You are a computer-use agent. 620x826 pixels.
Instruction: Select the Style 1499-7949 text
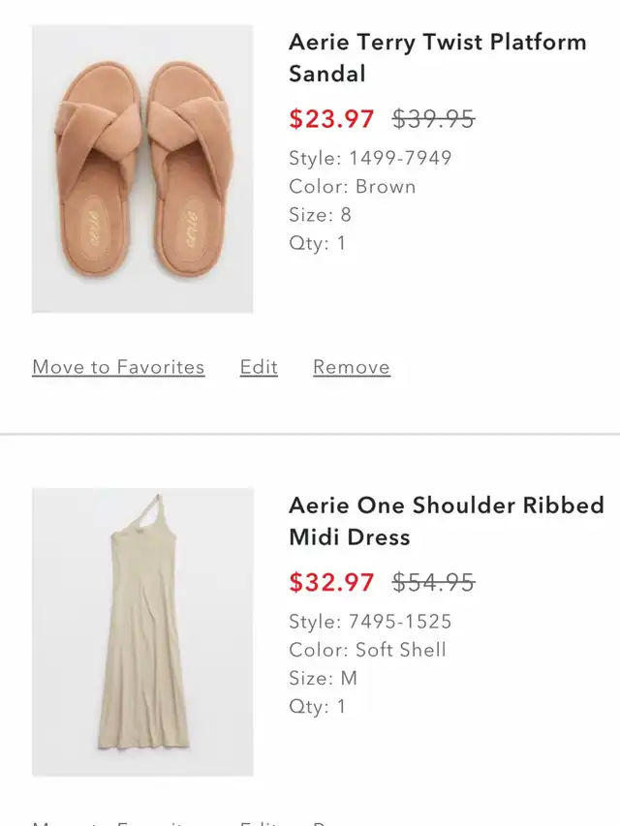[370, 158]
